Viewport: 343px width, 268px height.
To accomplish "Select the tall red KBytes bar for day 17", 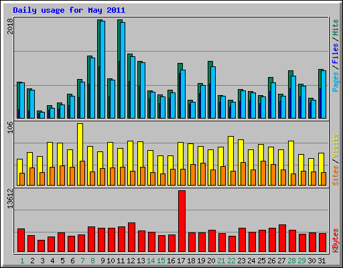I will coord(182,221).
